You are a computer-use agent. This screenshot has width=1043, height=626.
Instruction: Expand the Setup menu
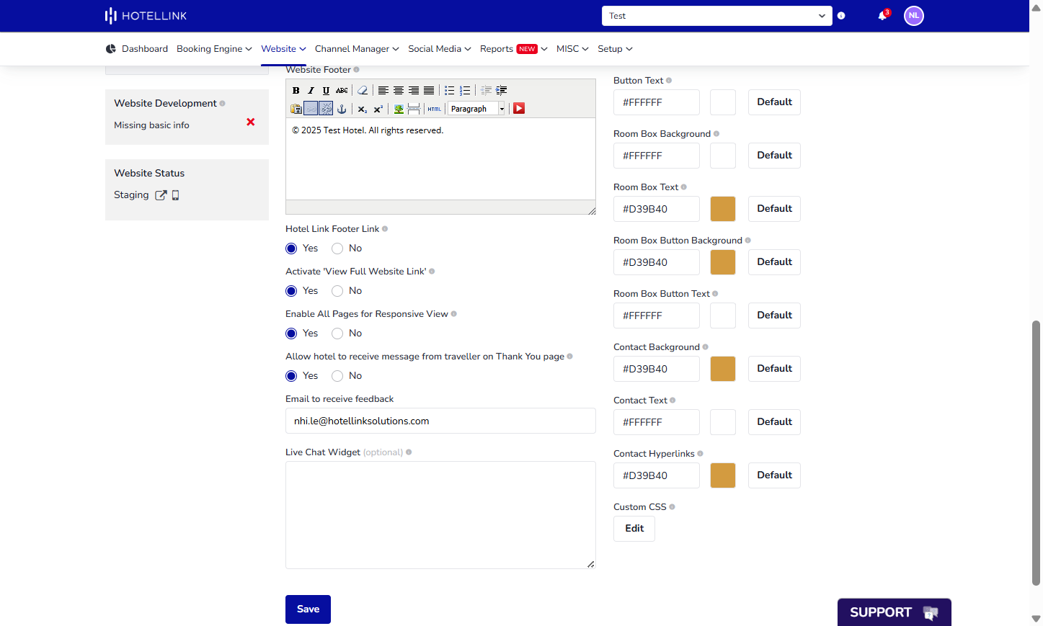(615, 49)
